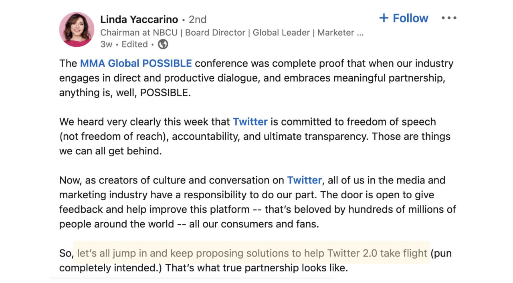Open the three-dot more options menu
513x283 pixels.
449,18
